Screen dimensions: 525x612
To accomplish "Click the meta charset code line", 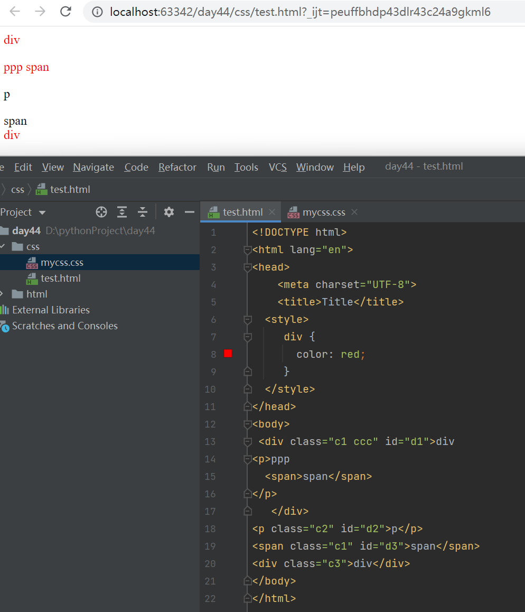I will coord(347,284).
